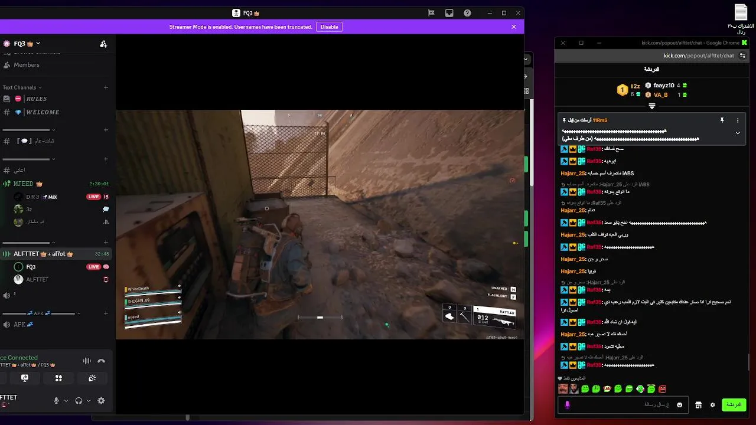
Task: Open the emoji picker smiley in chat input
Action: point(679,405)
